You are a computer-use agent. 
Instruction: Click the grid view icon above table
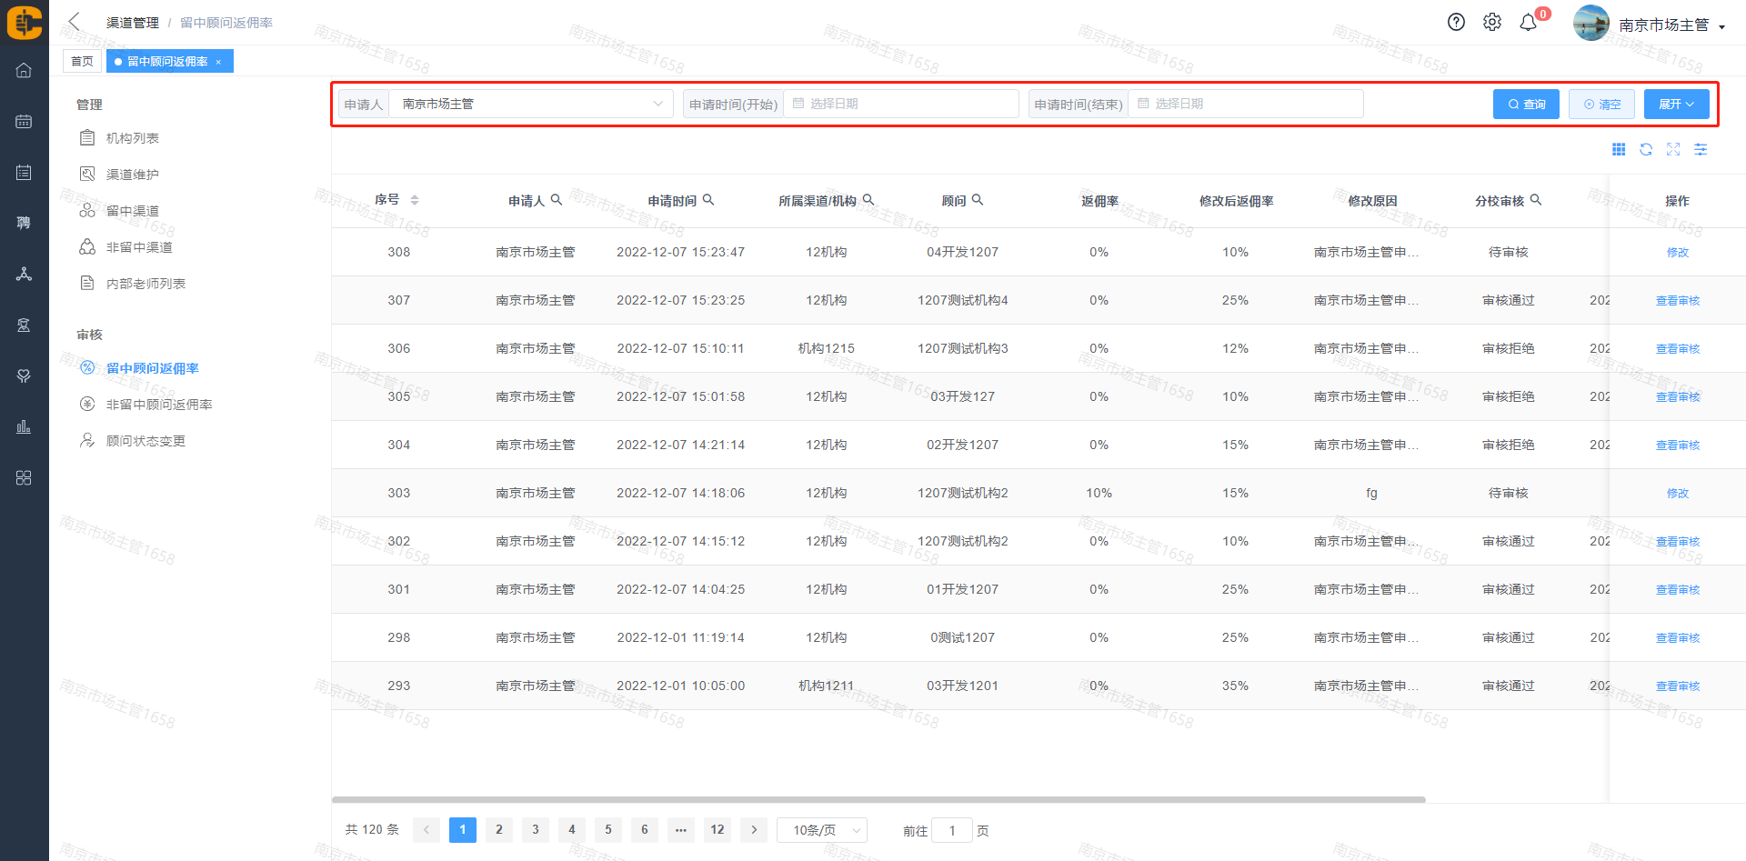pyautogui.click(x=1619, y=150)
